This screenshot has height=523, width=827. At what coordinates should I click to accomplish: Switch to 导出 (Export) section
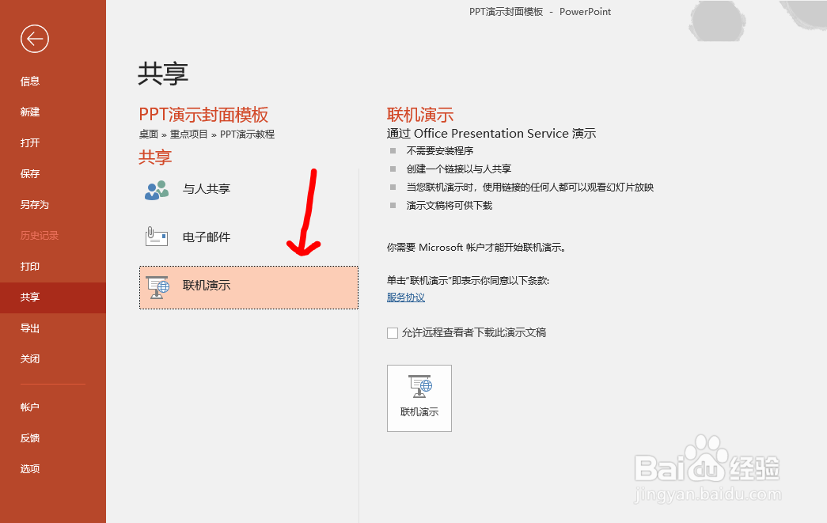29,328
